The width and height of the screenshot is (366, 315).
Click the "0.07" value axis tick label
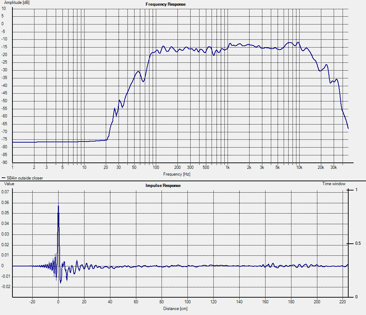tap(5, 192)
